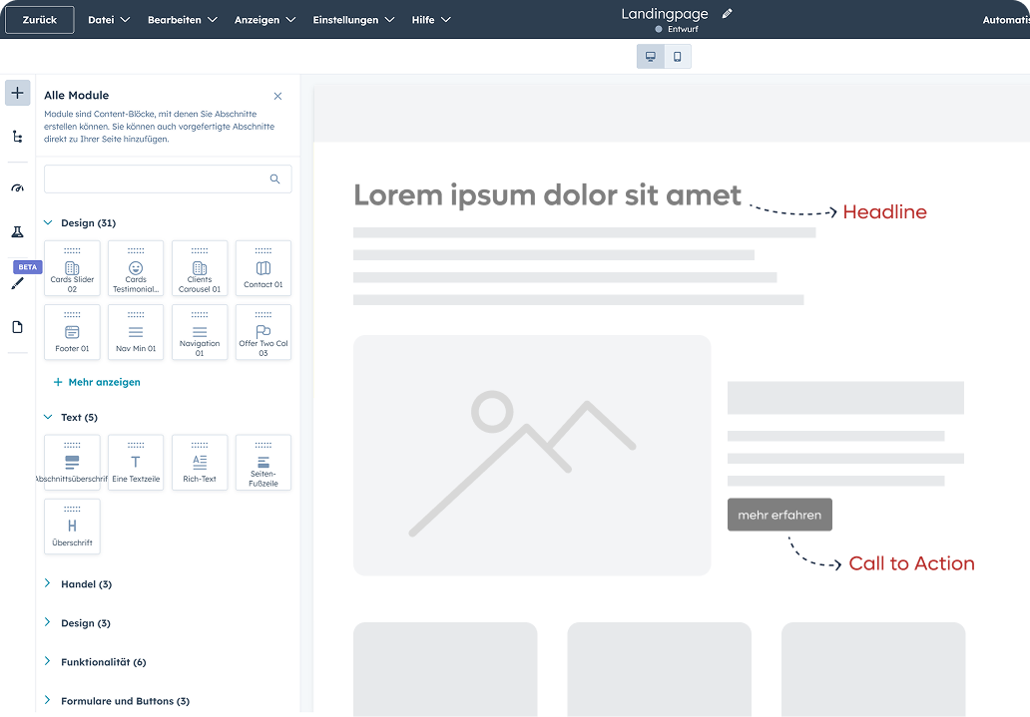Open the optimization gauge icon in sidebar
This screenshot has width=1030, height=717.
(x=17, y=187)
